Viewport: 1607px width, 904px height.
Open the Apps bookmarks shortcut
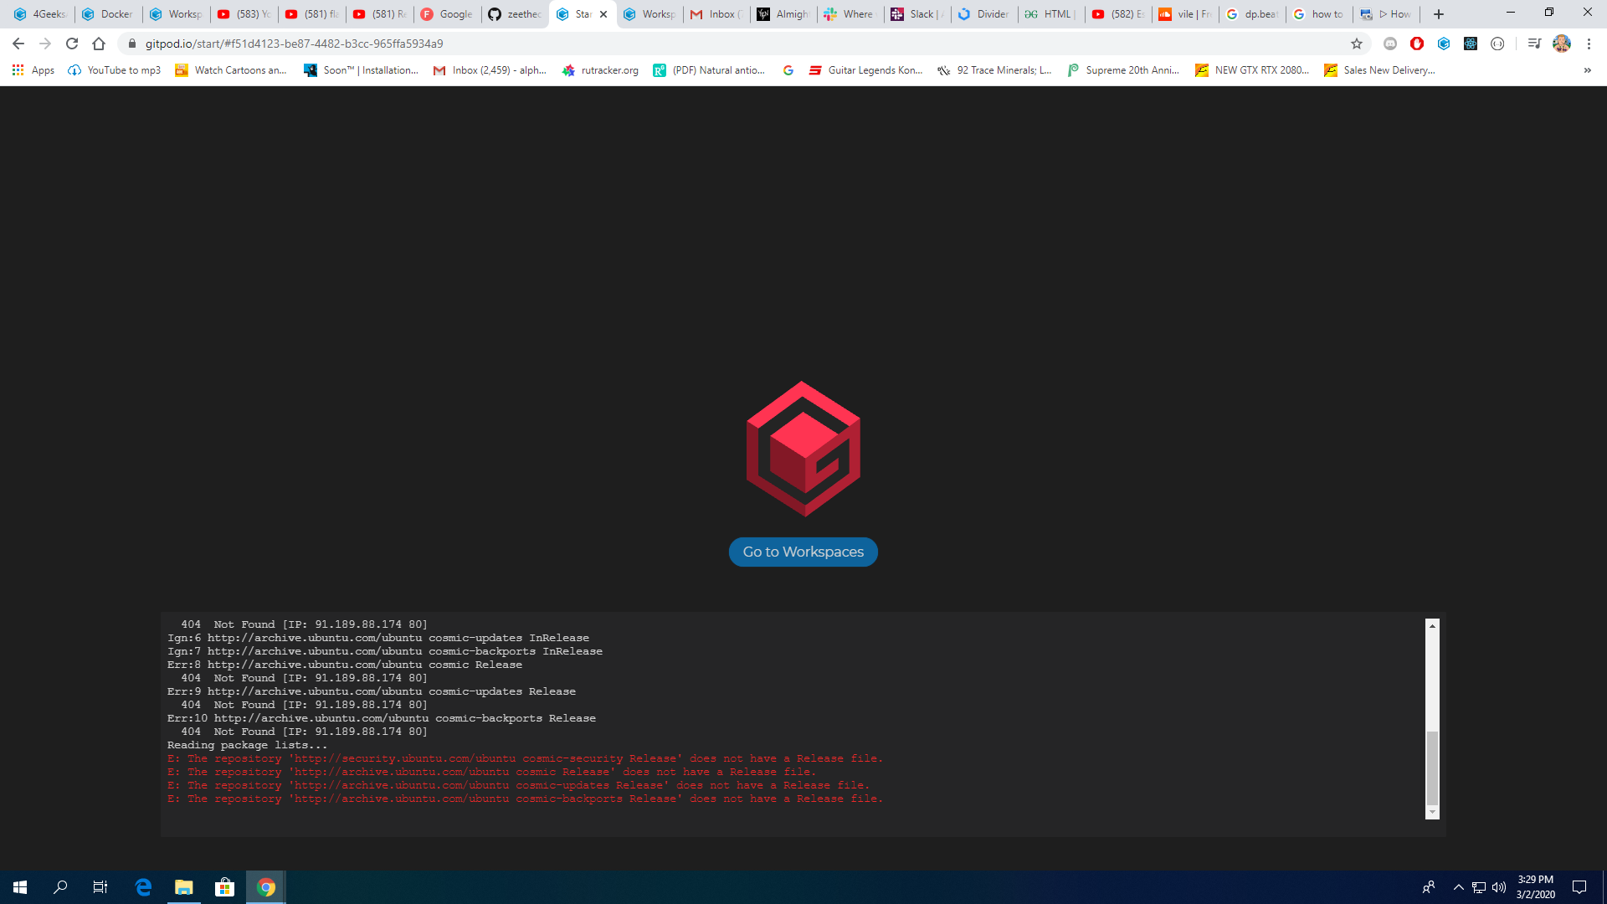[33, 70]
